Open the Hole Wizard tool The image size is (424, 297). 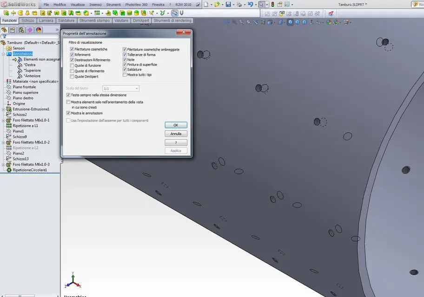[x=49, y=13]
